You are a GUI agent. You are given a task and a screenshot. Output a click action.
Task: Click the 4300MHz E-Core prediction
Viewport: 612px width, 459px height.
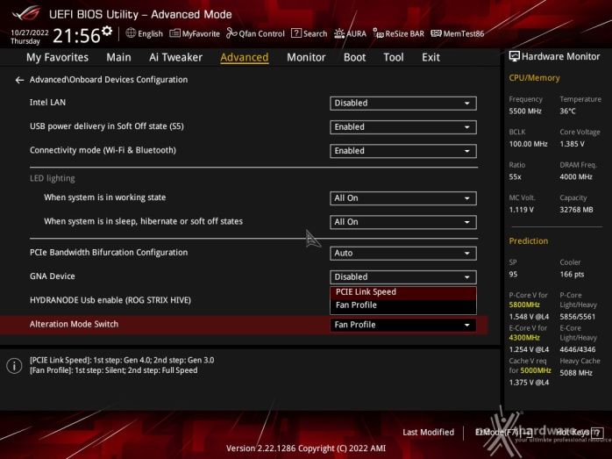(524, 338)
